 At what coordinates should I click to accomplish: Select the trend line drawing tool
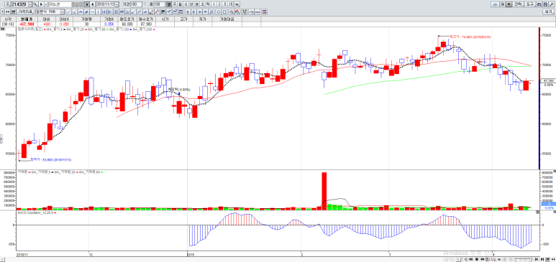click(x=69, y=11)
